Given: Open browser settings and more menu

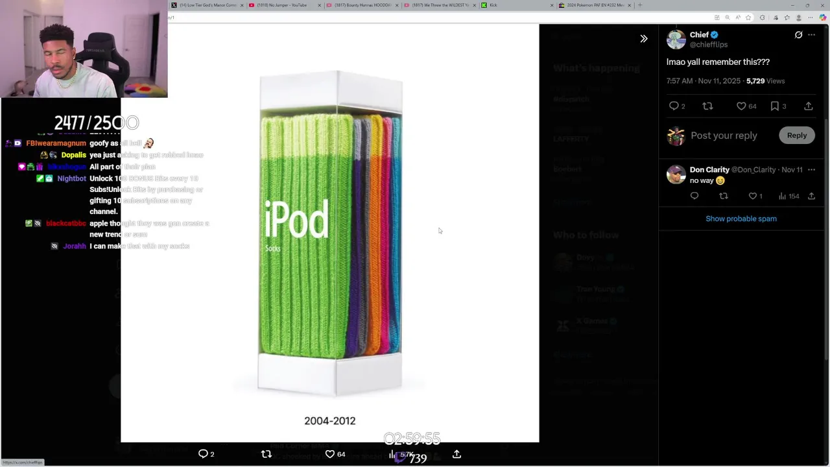Looking at the screenshot, I should click(x=811, y=18).
